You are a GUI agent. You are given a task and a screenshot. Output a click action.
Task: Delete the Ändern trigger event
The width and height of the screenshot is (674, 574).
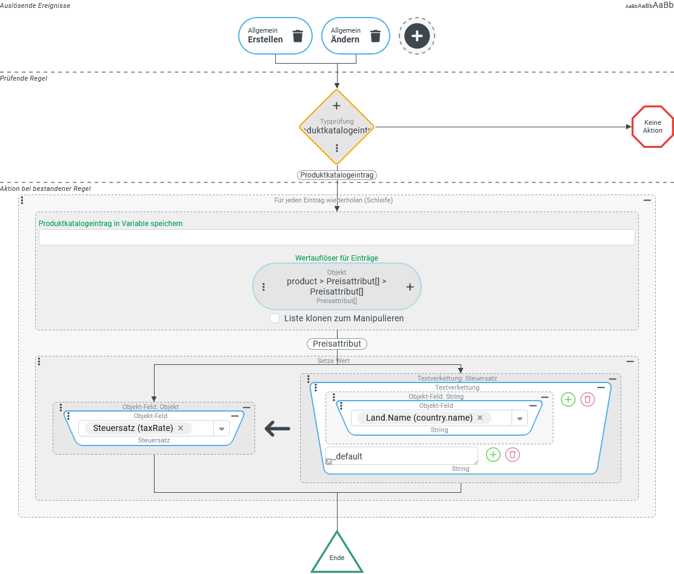point(375,36)
